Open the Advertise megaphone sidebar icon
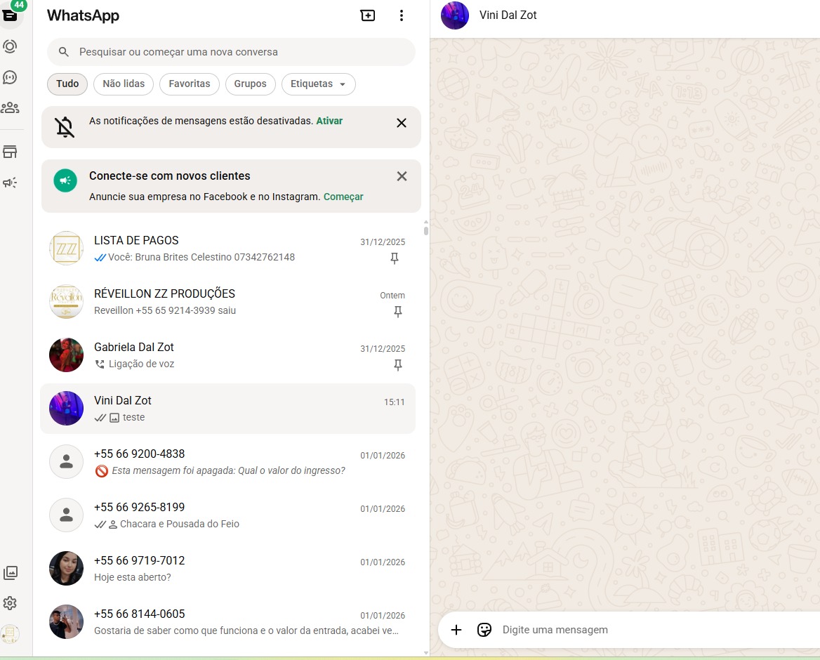 point(10,183)
